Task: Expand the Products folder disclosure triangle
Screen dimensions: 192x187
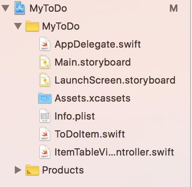Action: pyautogui.click(x=18, y=170)
